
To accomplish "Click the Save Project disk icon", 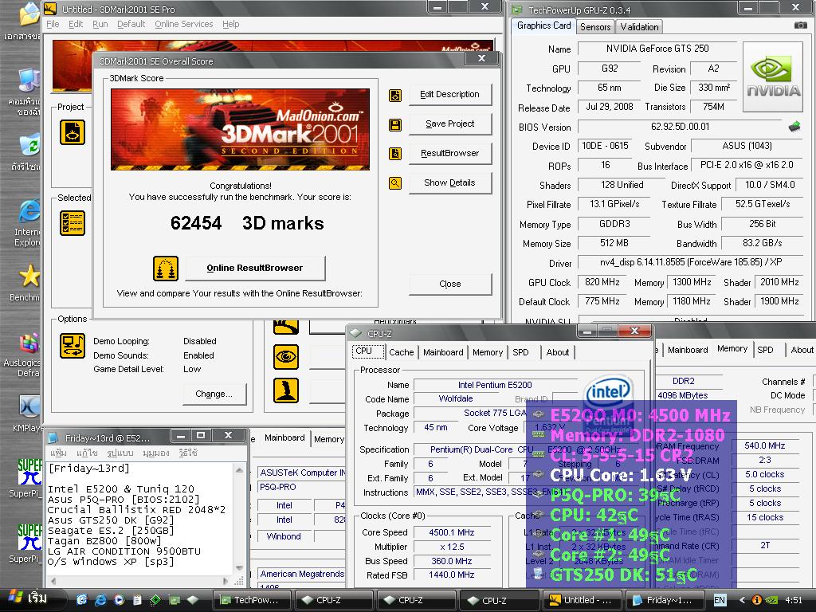I will (395, 125).
